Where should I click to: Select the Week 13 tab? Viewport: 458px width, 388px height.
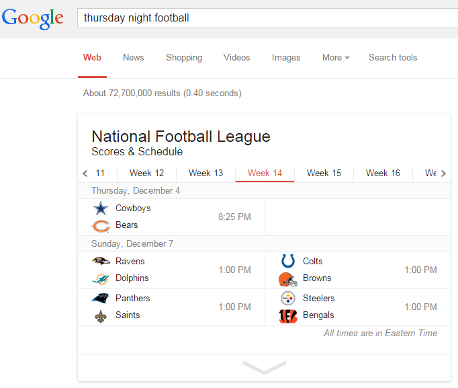tap(205, 173)
